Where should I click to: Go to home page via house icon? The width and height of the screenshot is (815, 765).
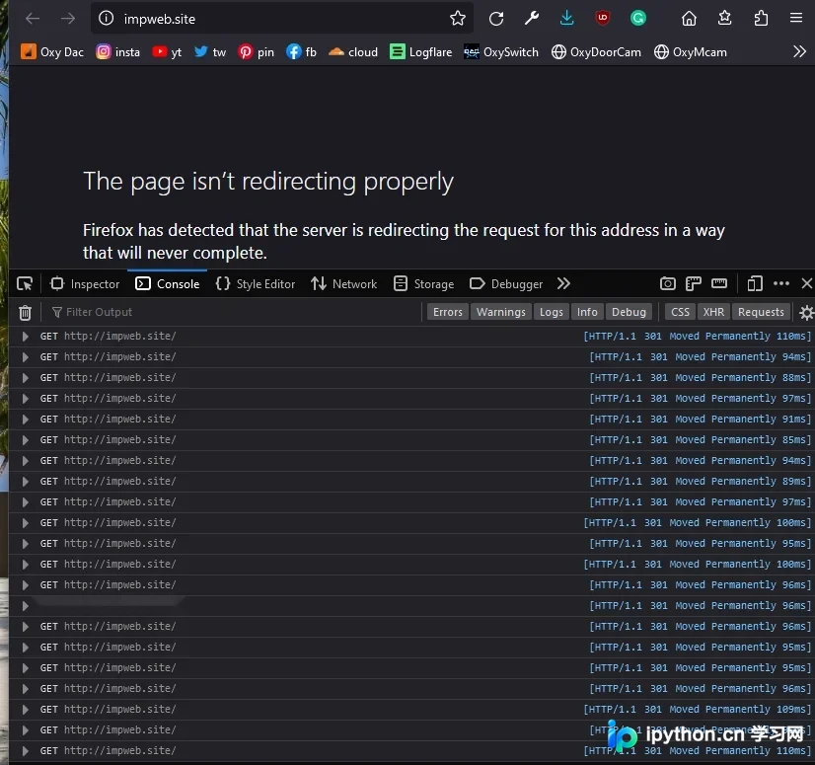[x=690, y=19]
